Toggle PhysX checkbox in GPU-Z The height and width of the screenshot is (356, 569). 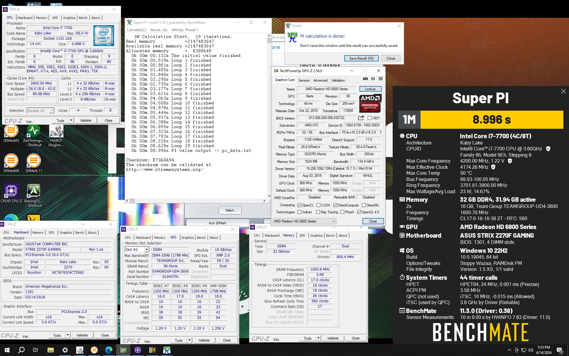click(342, 212)
